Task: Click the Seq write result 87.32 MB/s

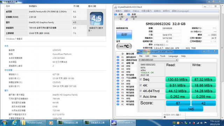Action: click(x=203, y=79)
